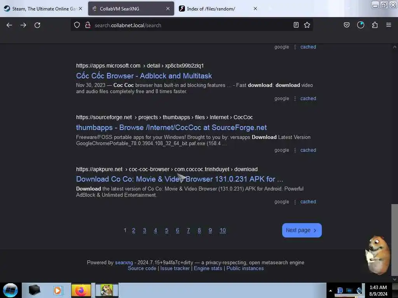Click the hamster desktop assistant character
This screenshot has width=398, height=298.
(x=378, y=255)
